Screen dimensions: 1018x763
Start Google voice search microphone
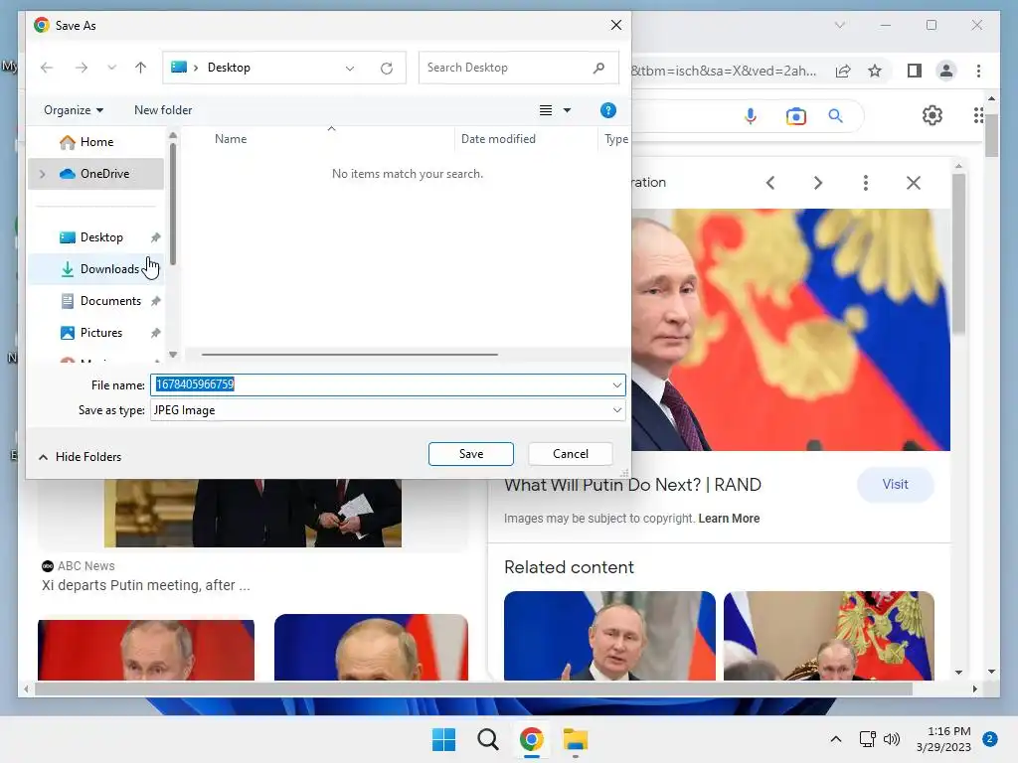(750, 116)
